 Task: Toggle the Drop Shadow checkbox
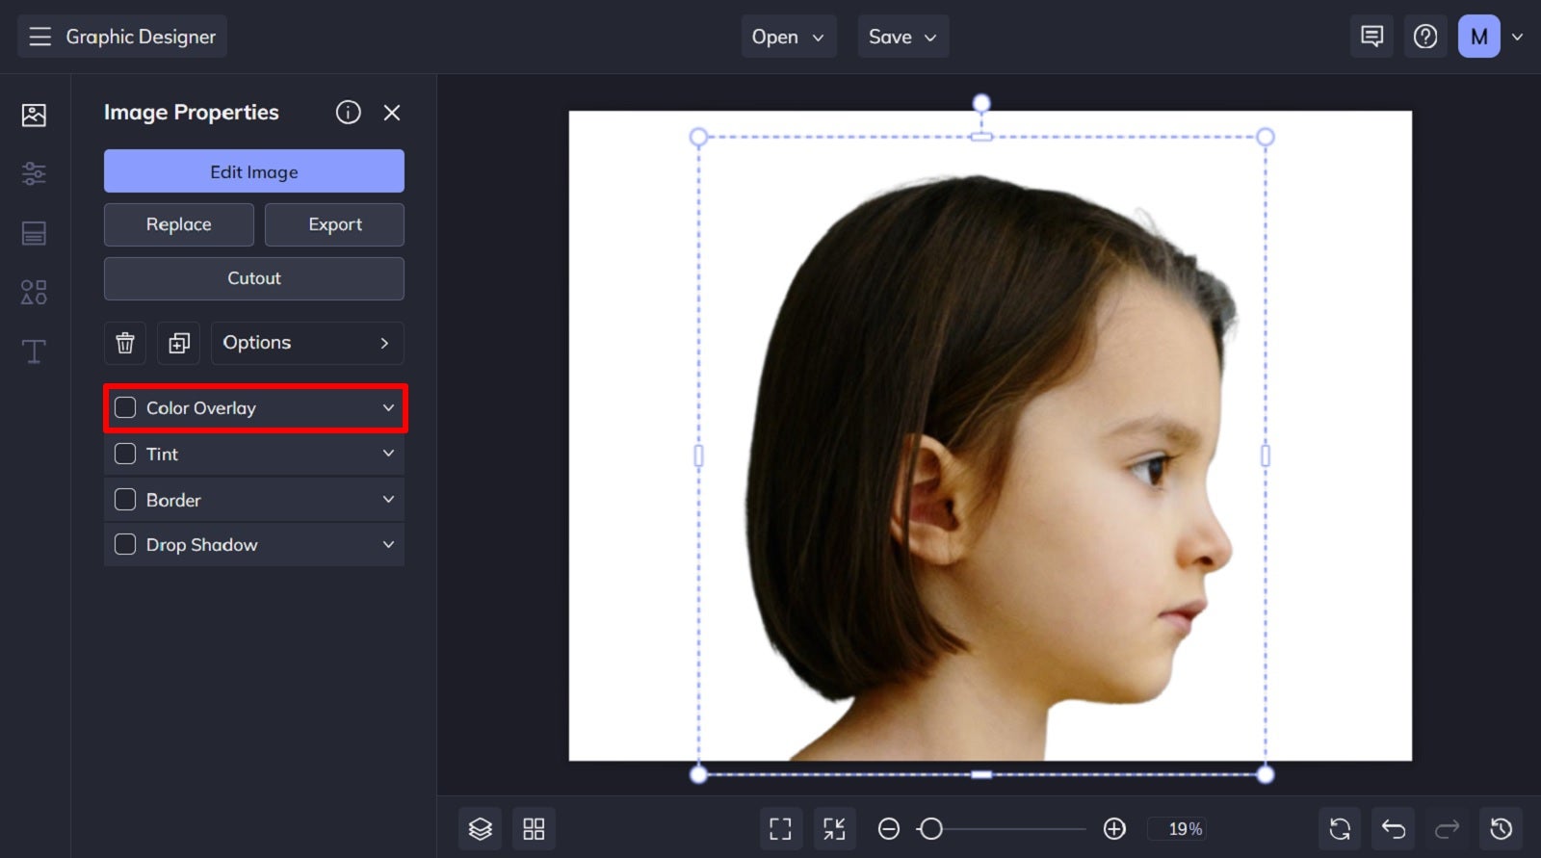coord(125,544)
